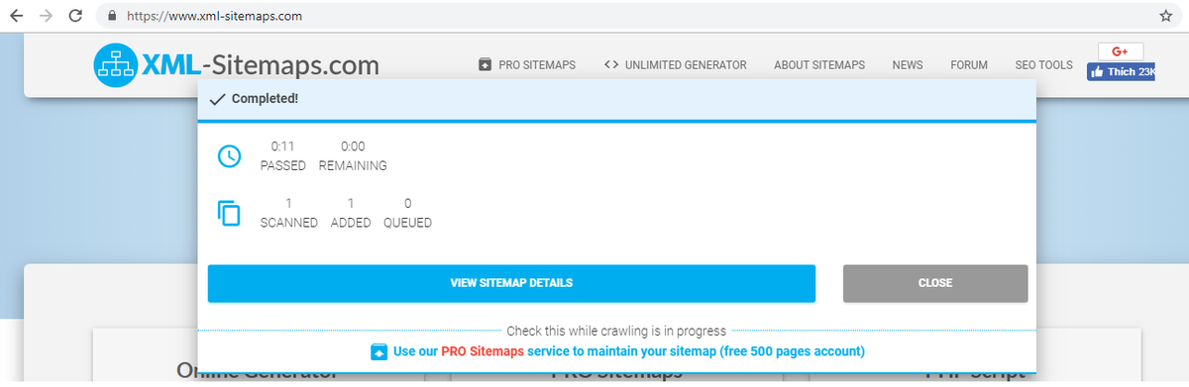Click the gray CLOSE button
The image size is (1189, 387).
[x=935, y=283]
